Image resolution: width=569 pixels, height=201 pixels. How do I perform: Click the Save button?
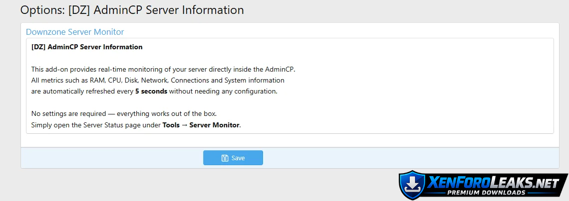pos(233,158)
